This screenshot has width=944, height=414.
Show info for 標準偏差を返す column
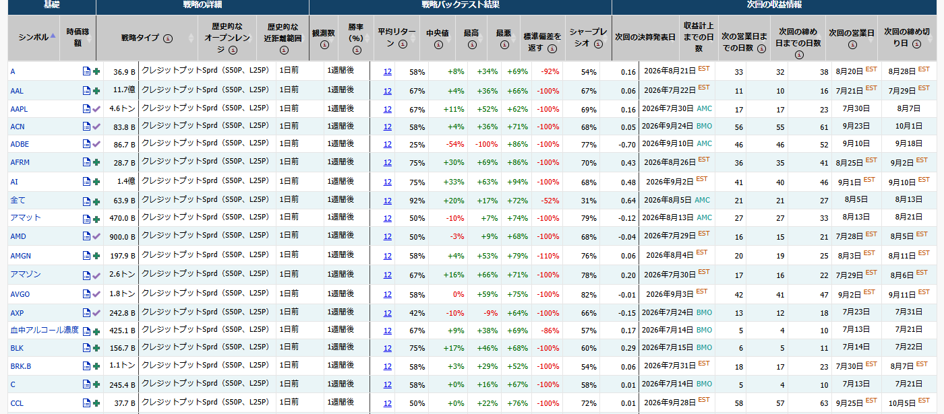[x=552, y=48]
